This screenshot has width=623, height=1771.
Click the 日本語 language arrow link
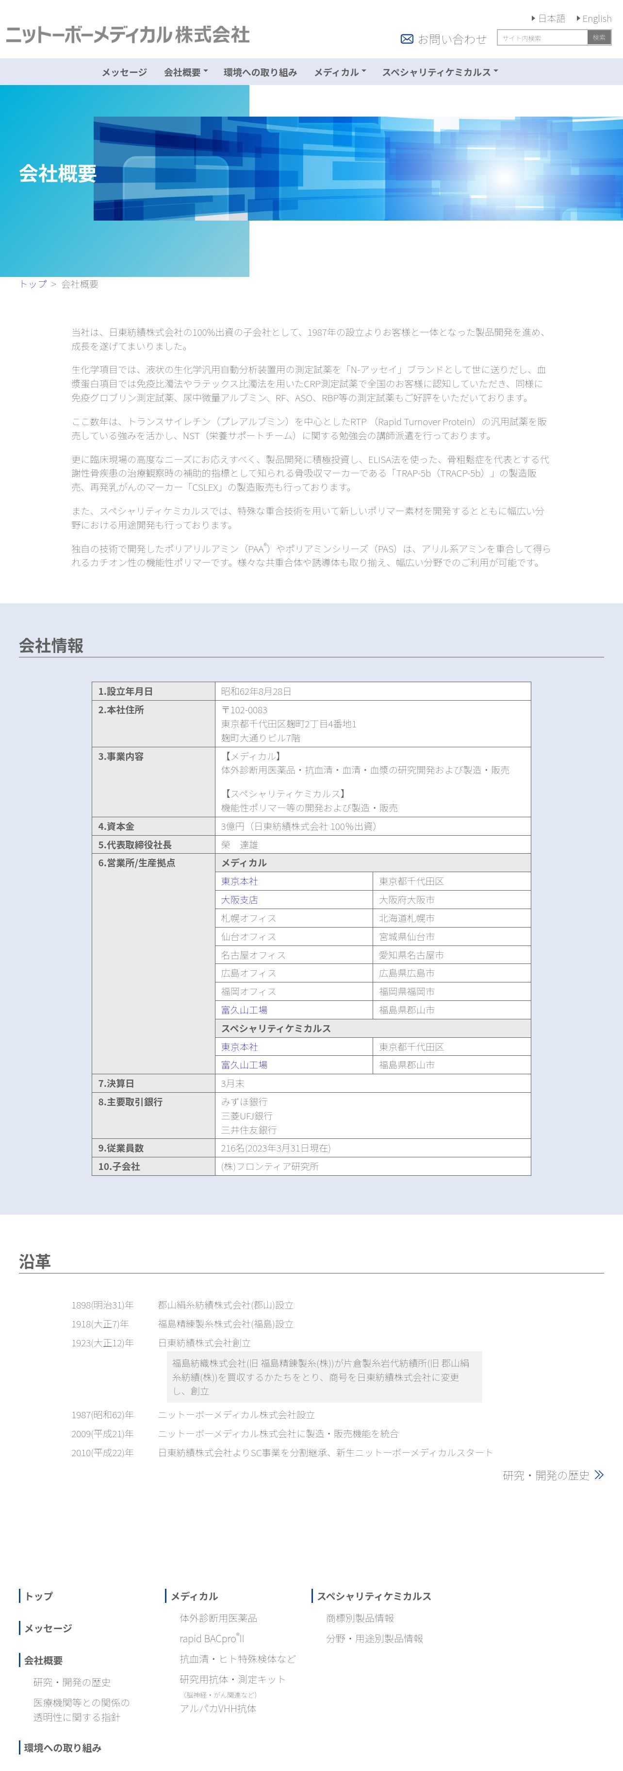click(x=548, y=18)
